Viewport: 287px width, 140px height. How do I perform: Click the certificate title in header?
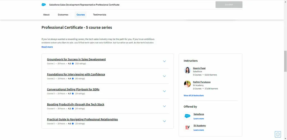84,5
